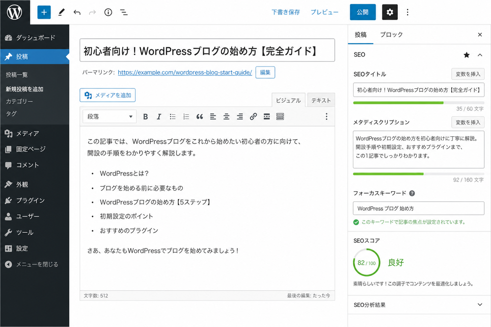Select 新規投稿を追加 submenu item

25,89
